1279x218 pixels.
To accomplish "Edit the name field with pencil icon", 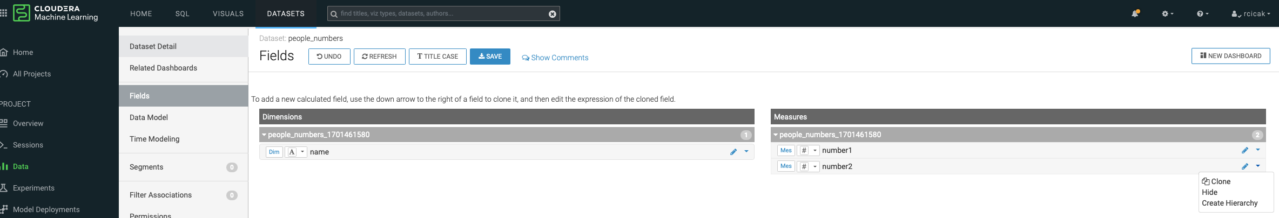I will pos(733,152).
